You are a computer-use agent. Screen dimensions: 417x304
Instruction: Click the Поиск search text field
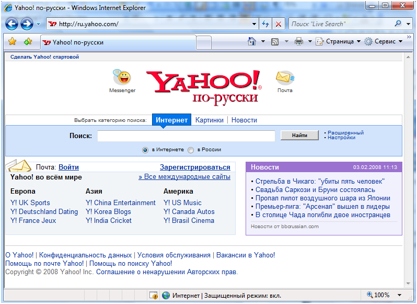tap(186, 136)
